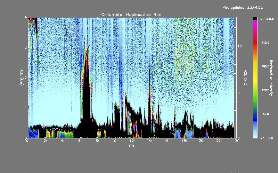
Task: Select the "18:" UTC time tick
Action: (184, 141)
